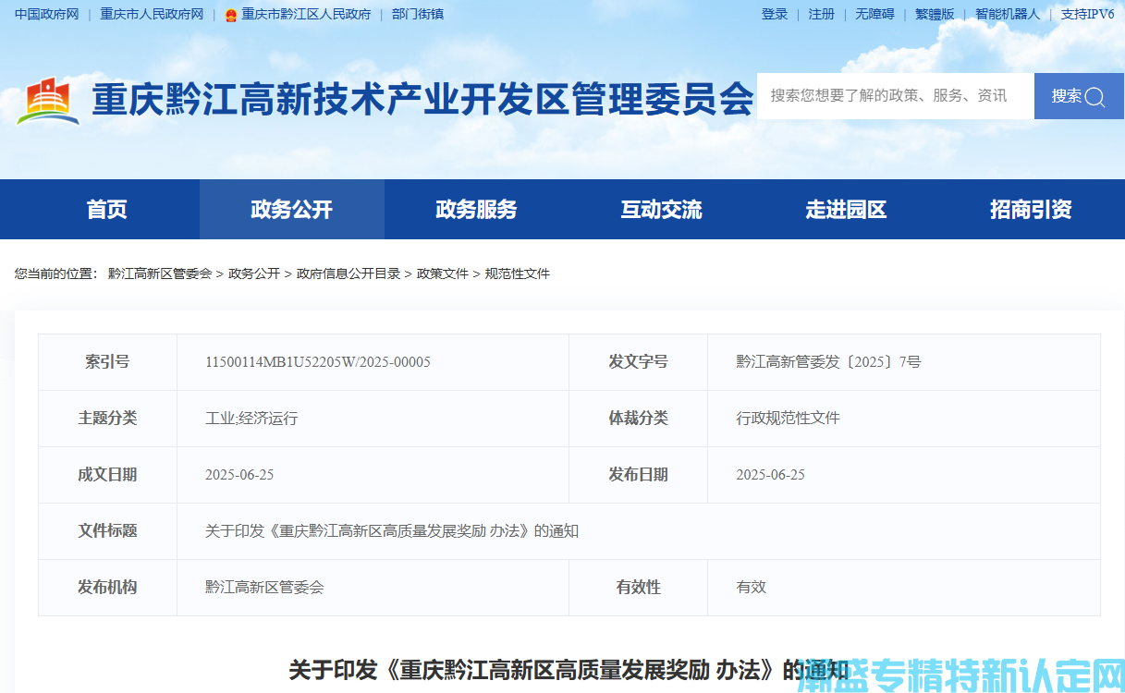Click breadcrumb 政府信息公开目录
Viewport: 1125px width, 693px height.
point(349,274)
